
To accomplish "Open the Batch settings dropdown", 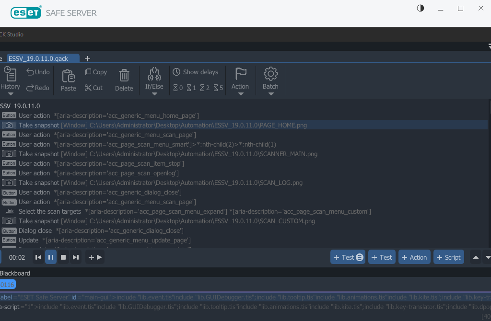I will tap(270, 80).
